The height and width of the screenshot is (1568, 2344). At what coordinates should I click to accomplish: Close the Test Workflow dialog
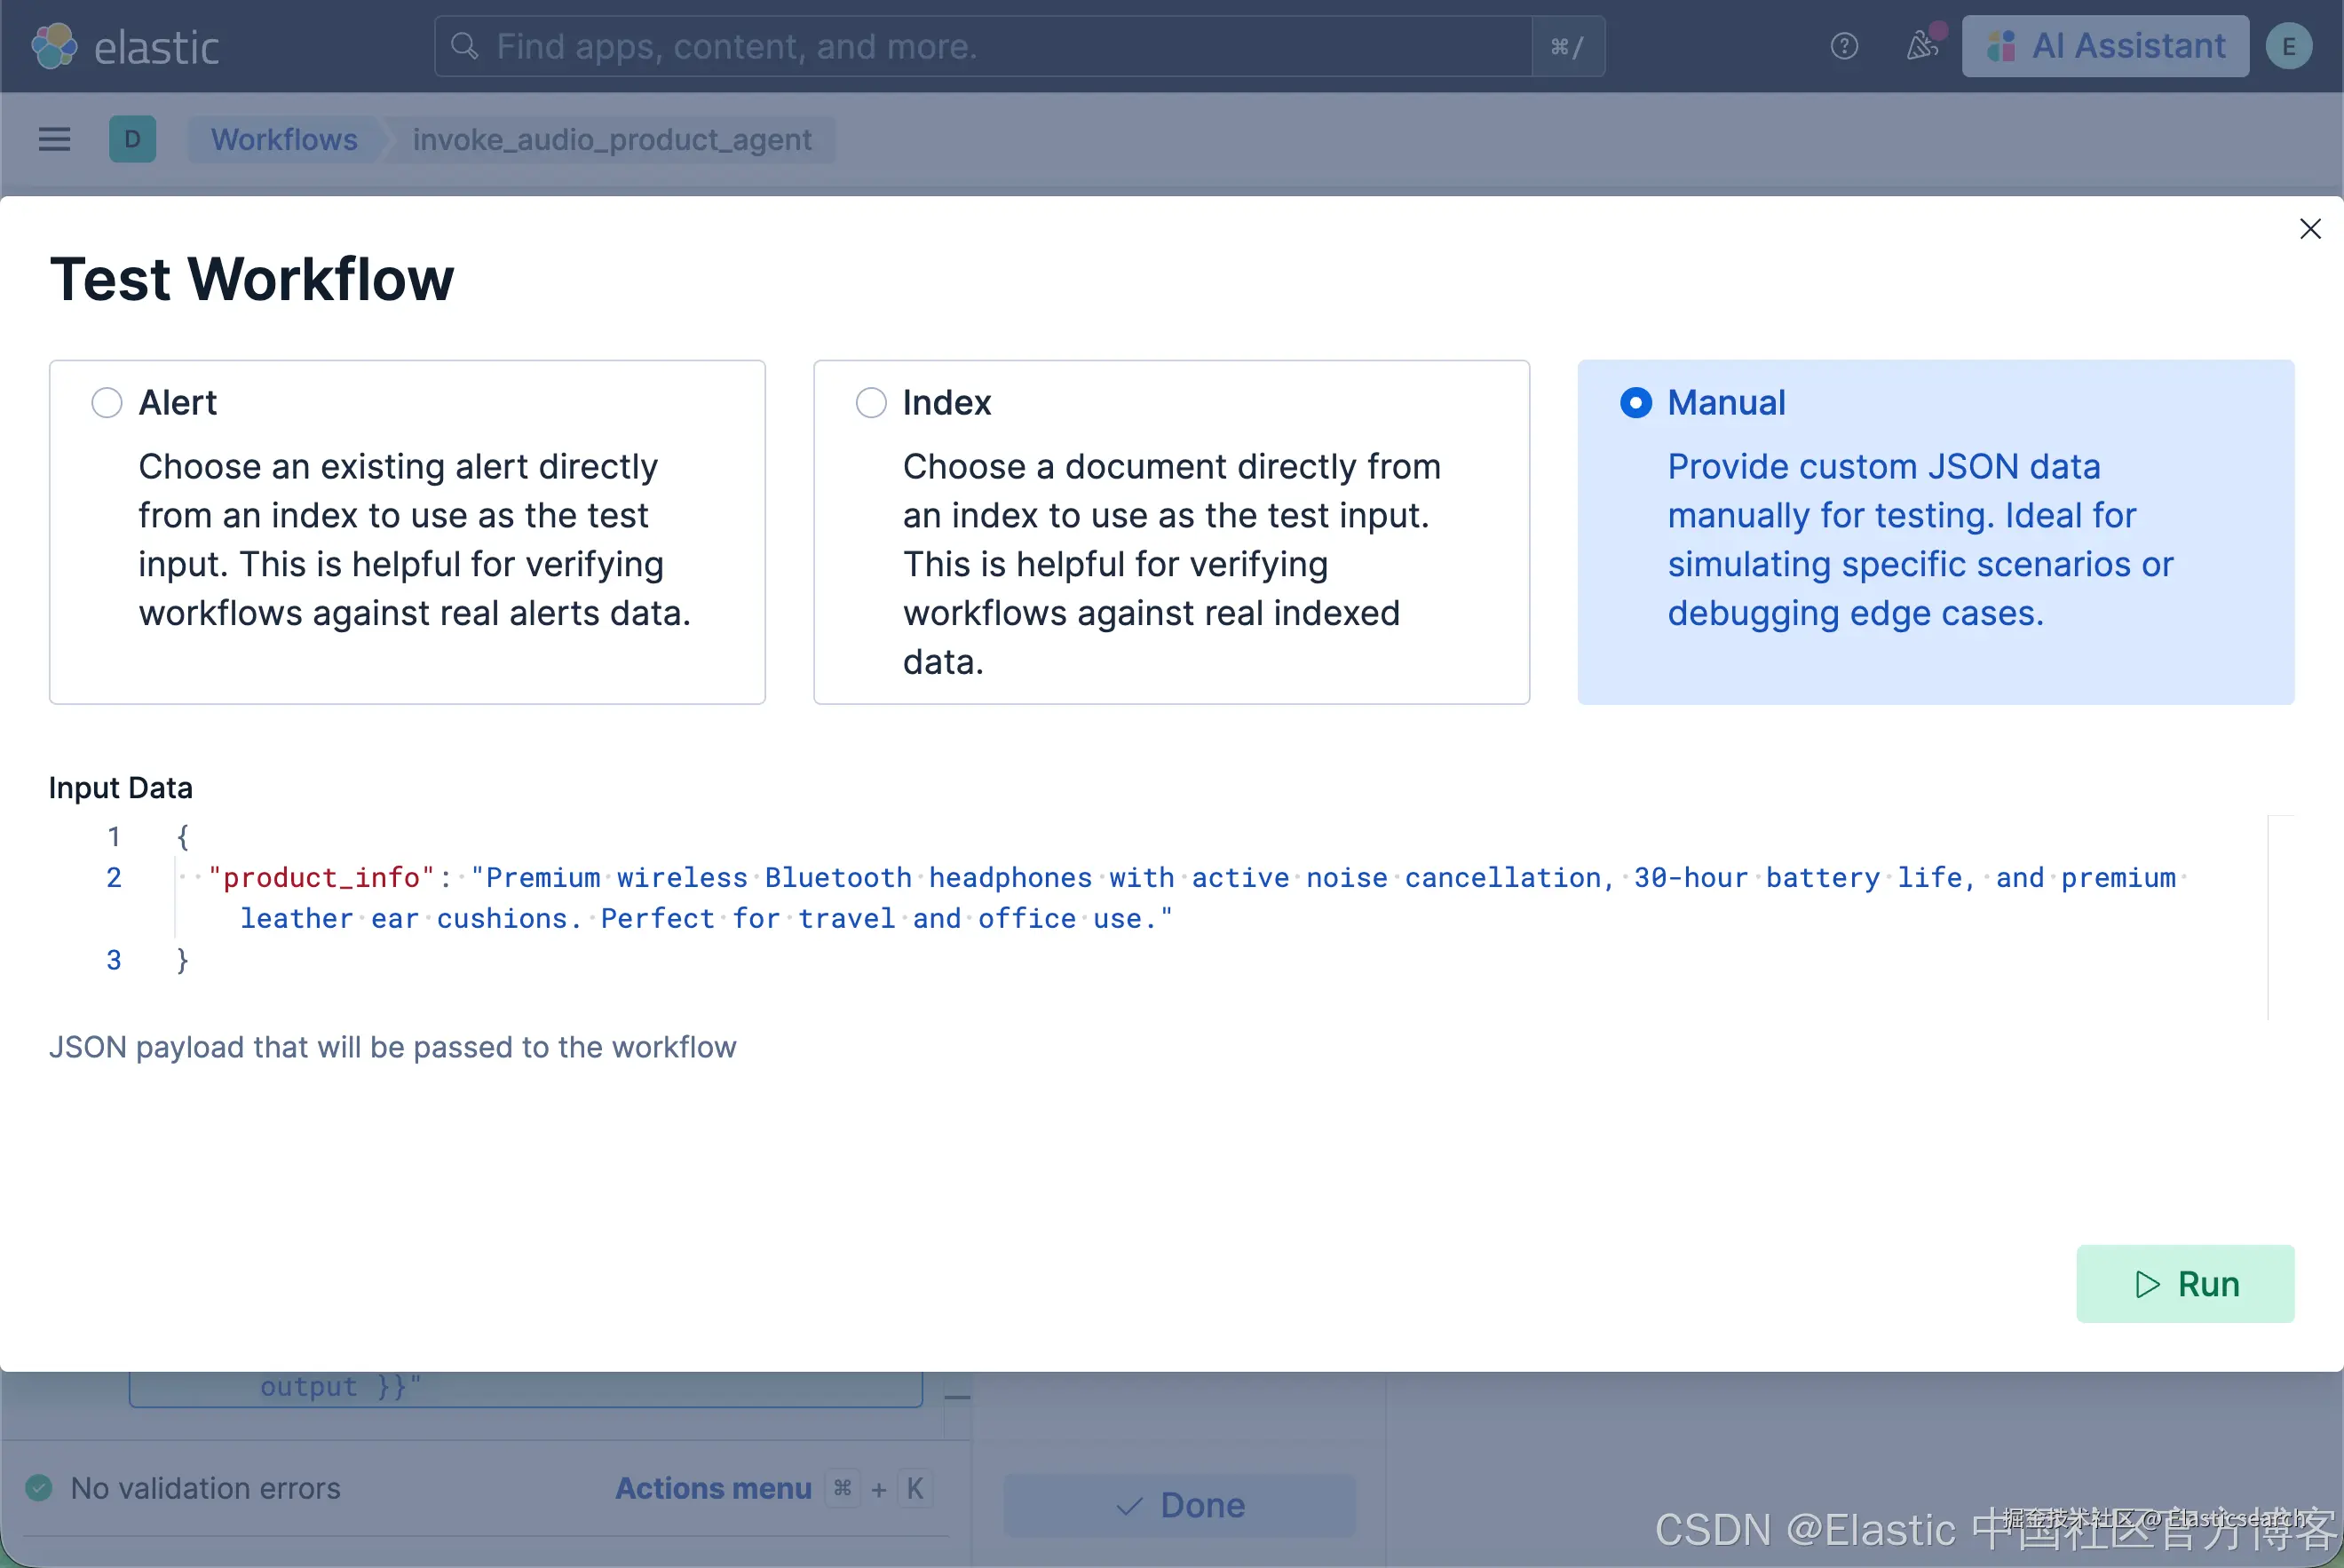(x=2310, y=229)
